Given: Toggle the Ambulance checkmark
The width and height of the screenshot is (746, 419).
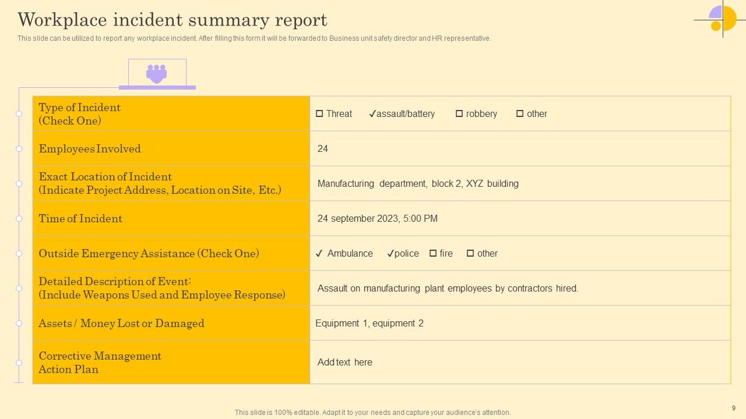Looking at the screenshot, I should (319, 253).
